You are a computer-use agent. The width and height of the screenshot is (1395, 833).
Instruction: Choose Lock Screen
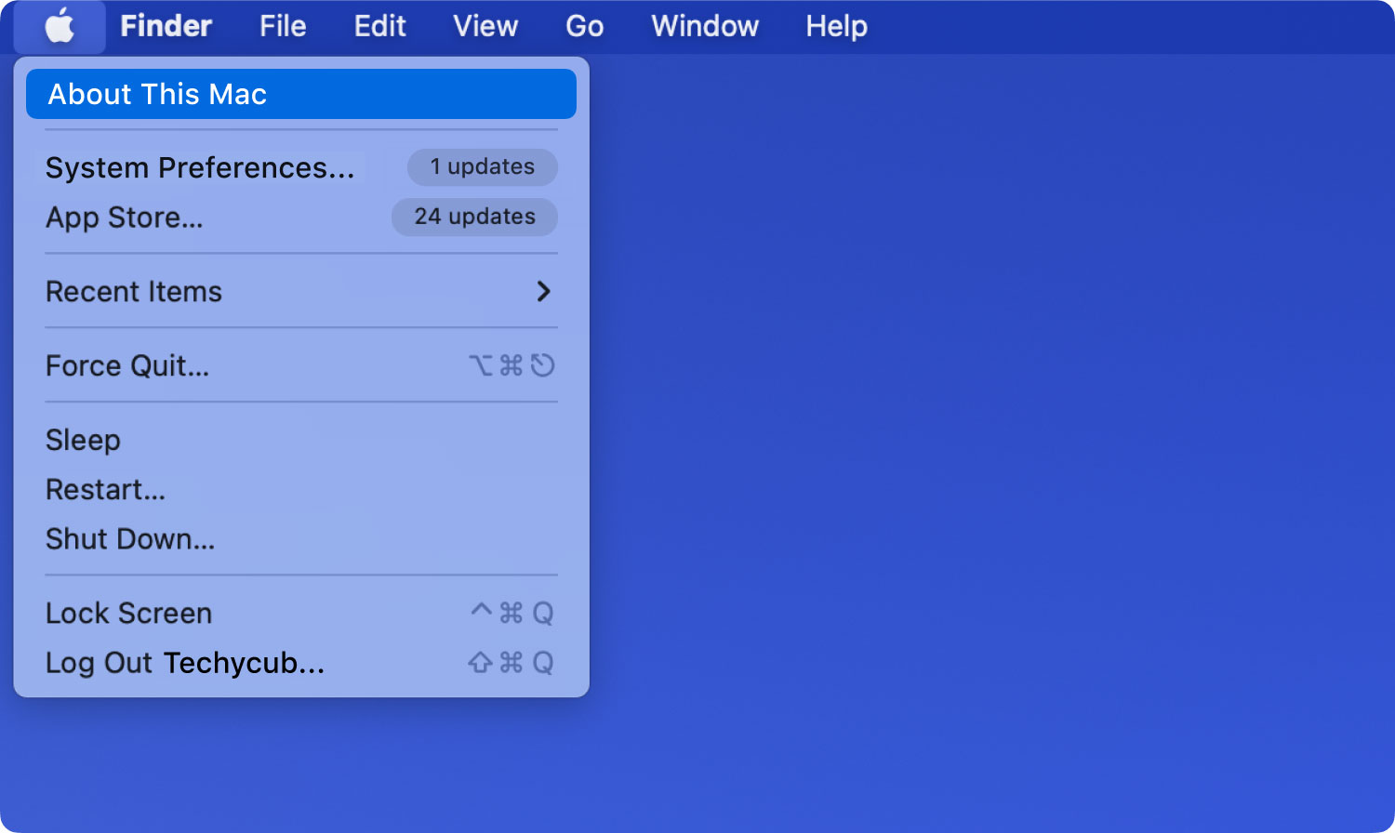pyautogui.click(x=301, y=613)
